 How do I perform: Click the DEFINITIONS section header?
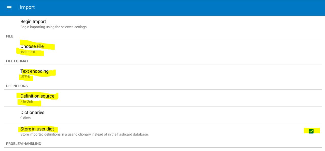(x=17, y=86)
